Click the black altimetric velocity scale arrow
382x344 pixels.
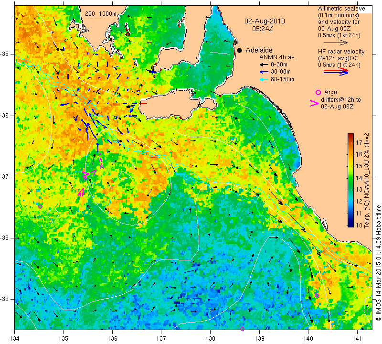336,43
